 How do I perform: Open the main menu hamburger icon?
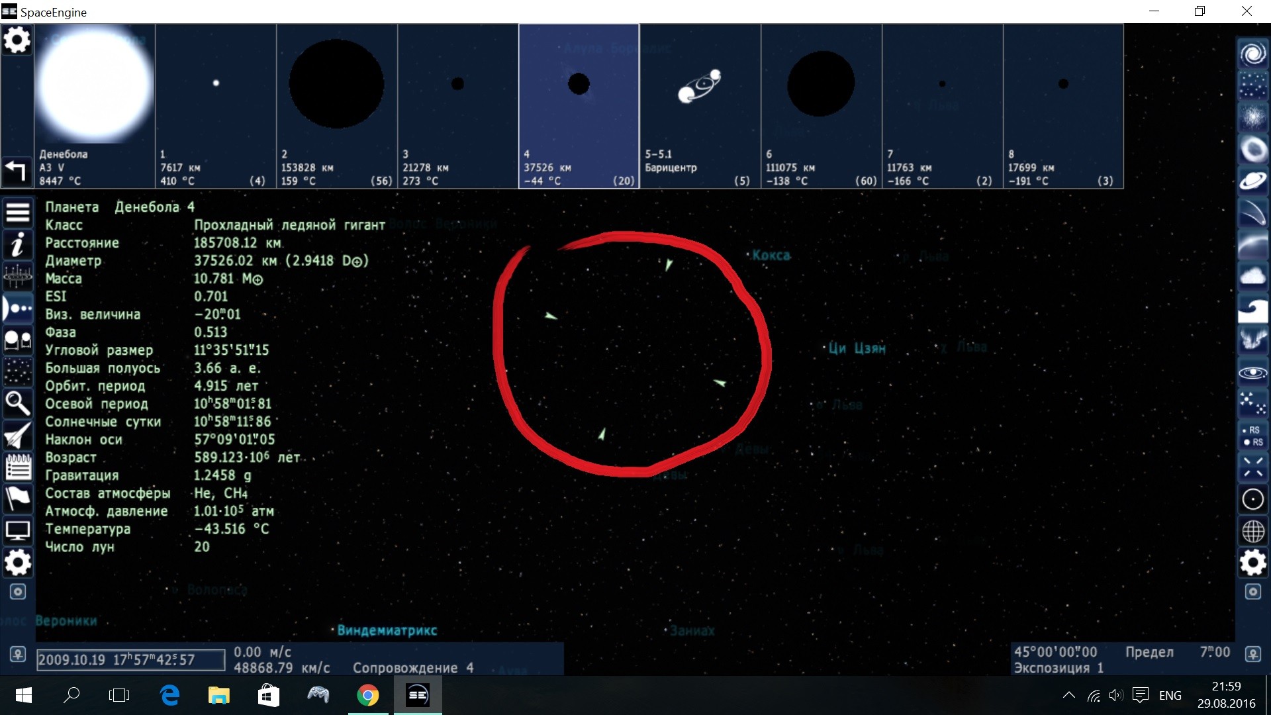click(18, 213)
